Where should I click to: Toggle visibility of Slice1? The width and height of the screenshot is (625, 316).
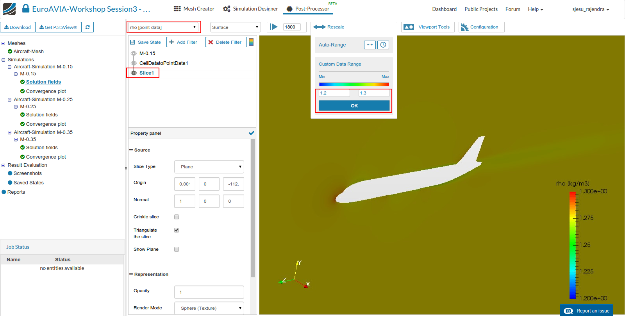point(134,73)
